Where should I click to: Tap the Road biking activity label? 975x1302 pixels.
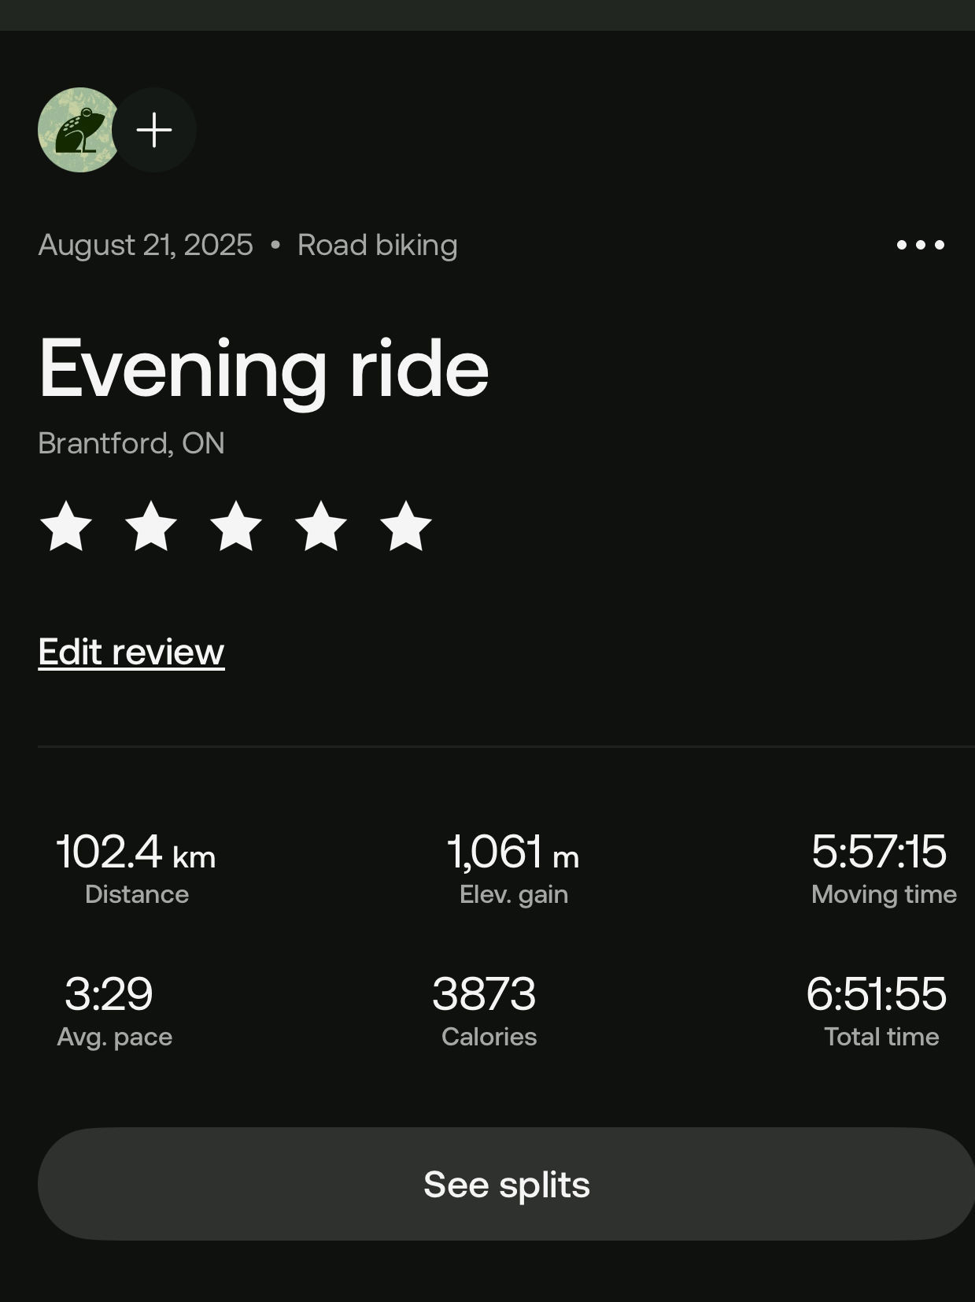377,245
